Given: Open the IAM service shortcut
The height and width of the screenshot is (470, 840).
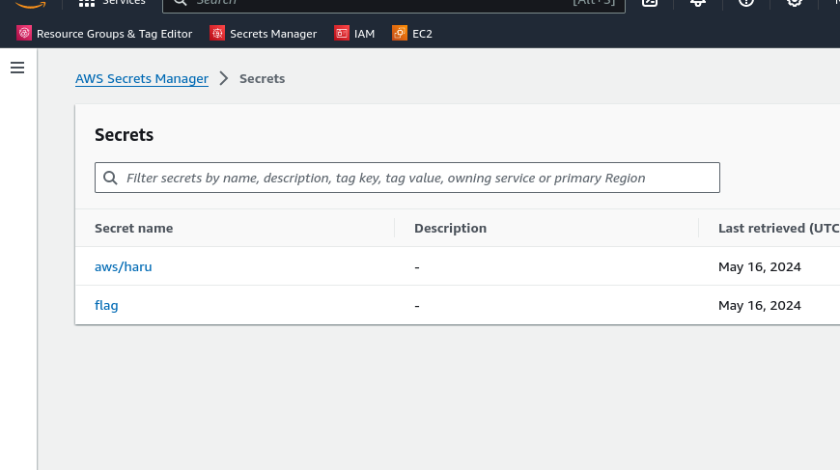Looking at the screenshot, I should point(354,34).
